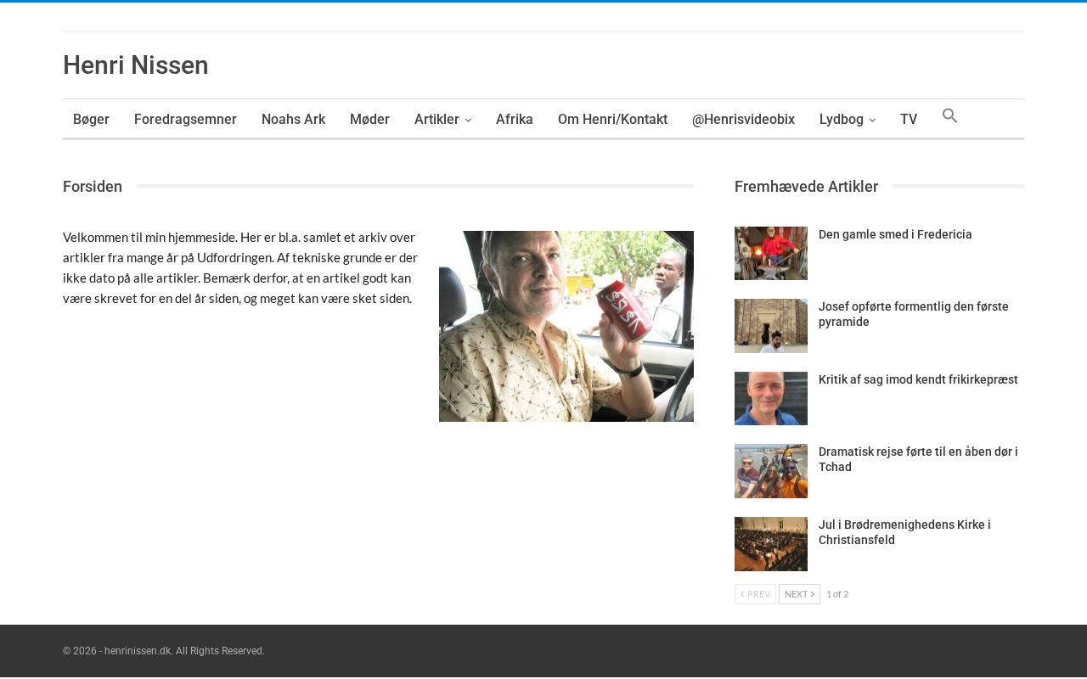Click the Henri Nissen site title
The width and height of the screenshot is (1087, 679).
[x=136, y=65]
